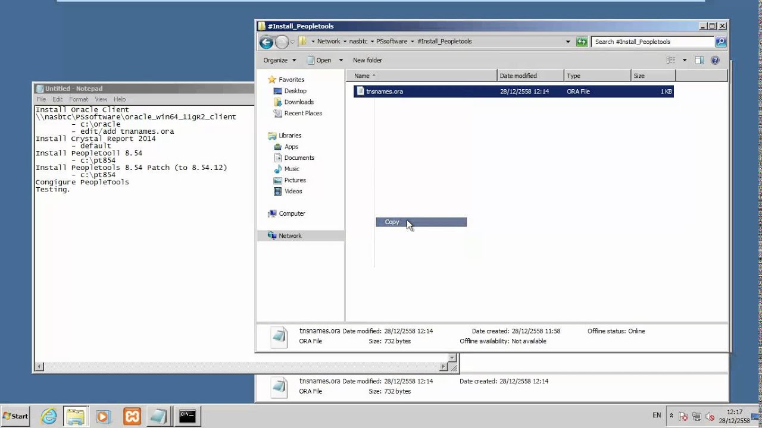Screen dimensions: 762x428
Task: Open the Notepad View menu
Action: (x=101, y=99)
